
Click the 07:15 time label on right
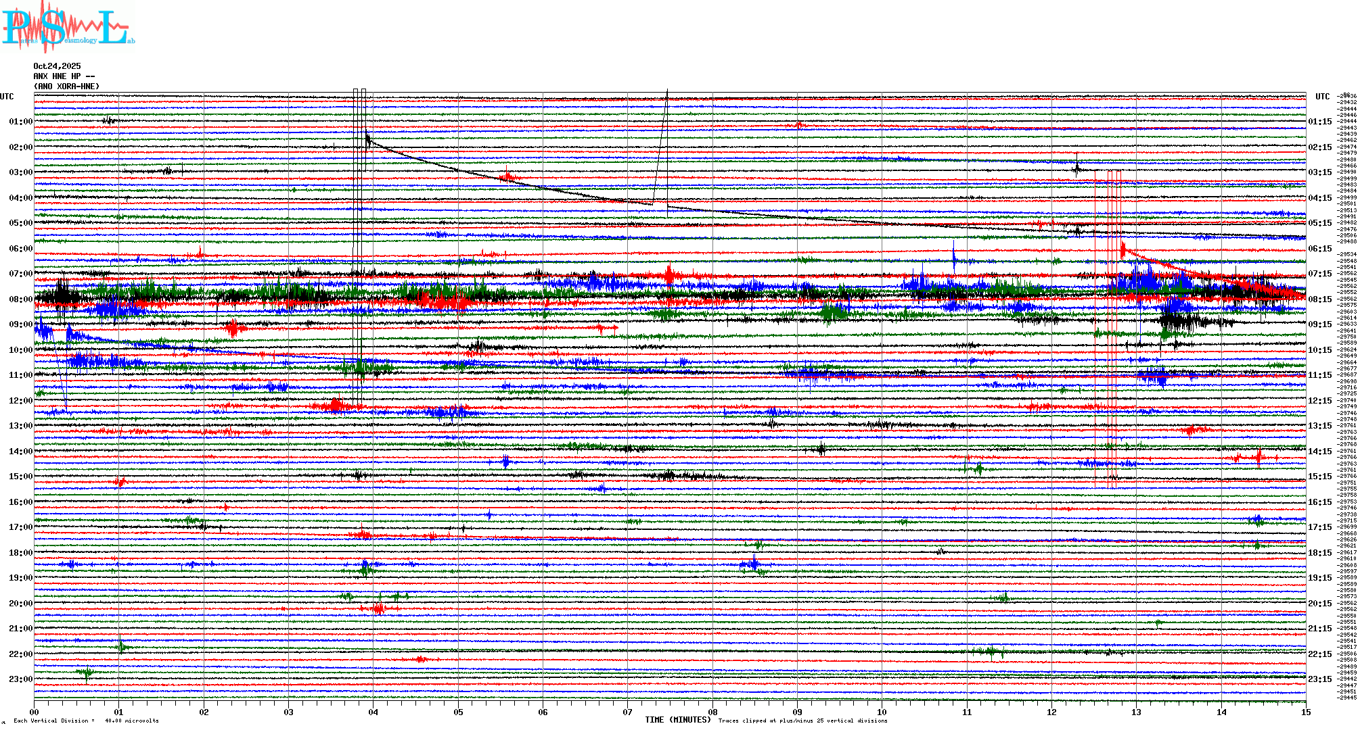coord(1319,274)
